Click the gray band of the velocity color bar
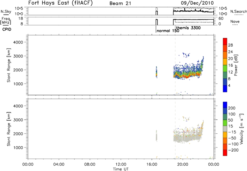The width and height of the screenshot is (247, 171). [225, 129]
